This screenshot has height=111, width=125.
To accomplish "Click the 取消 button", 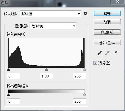I will [x=107, y=22].
